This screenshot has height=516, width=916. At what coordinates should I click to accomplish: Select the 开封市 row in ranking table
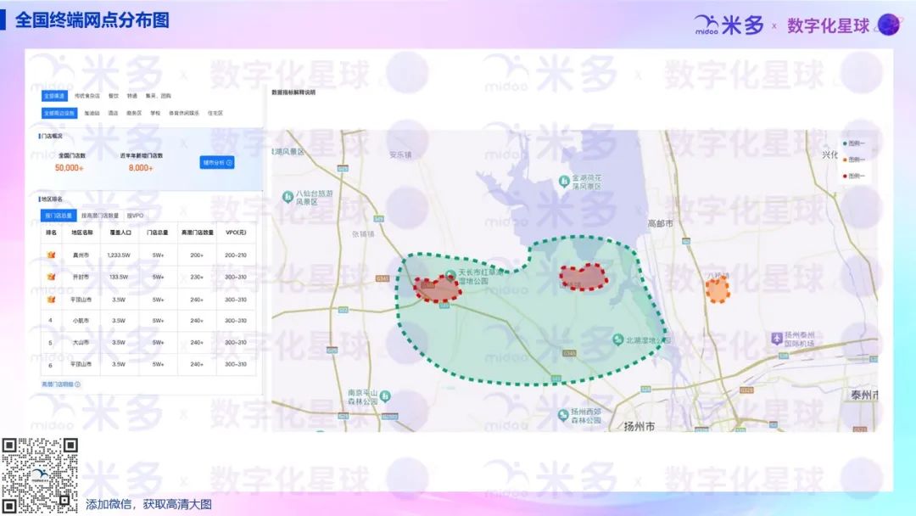[x=81, y=277]
